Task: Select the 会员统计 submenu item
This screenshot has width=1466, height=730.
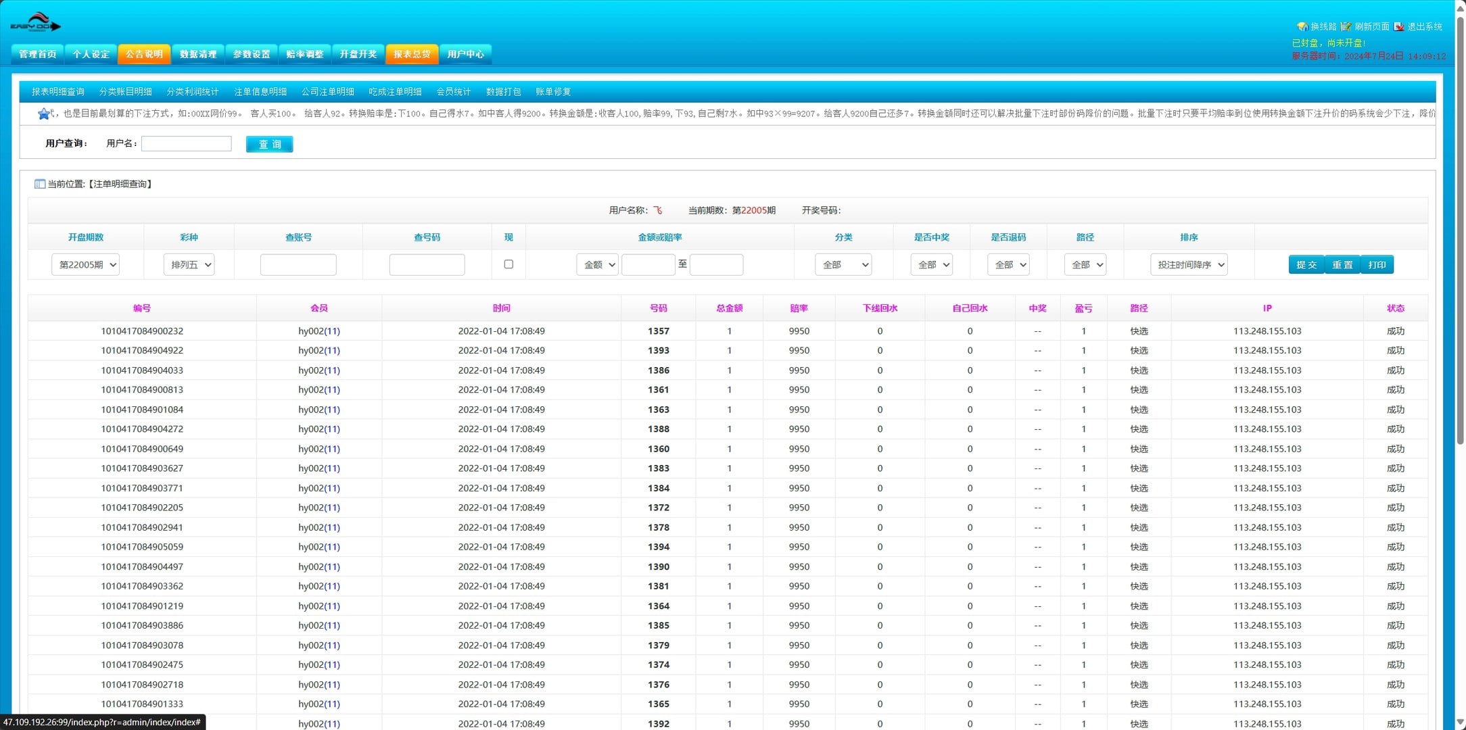Action: coord(453,92)
